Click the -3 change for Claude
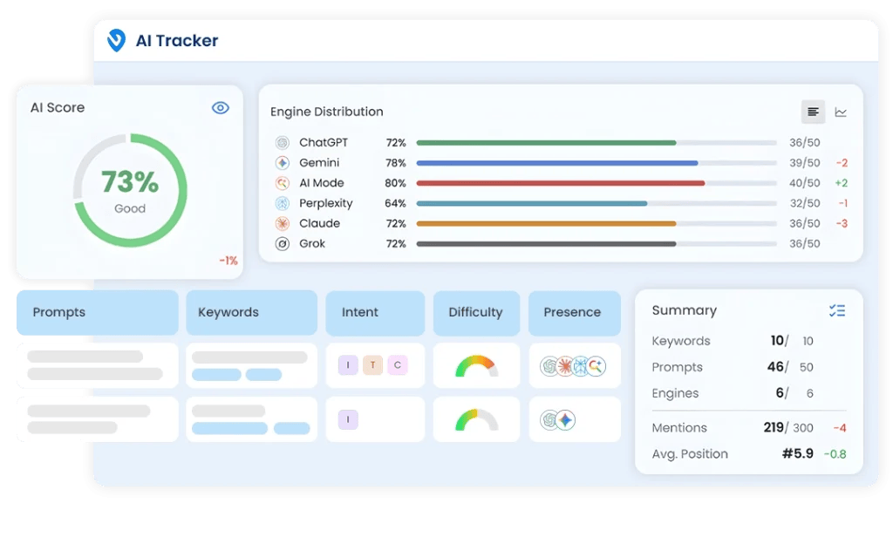This screenshot has height=537, width=893. pyautogui.click(x=842, y=223)
